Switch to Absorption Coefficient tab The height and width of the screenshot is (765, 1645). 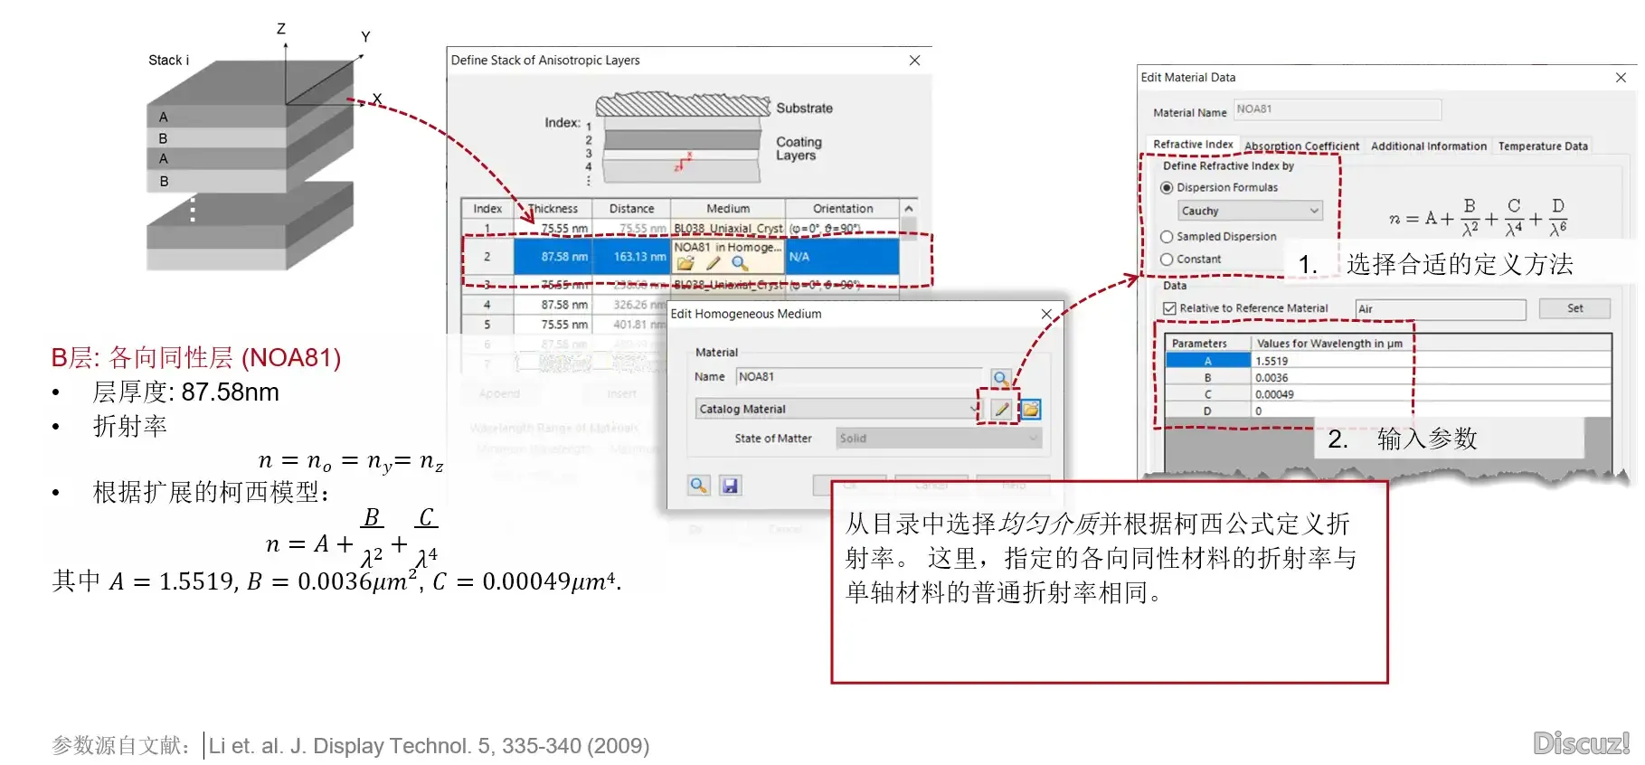click(1301, 146)
